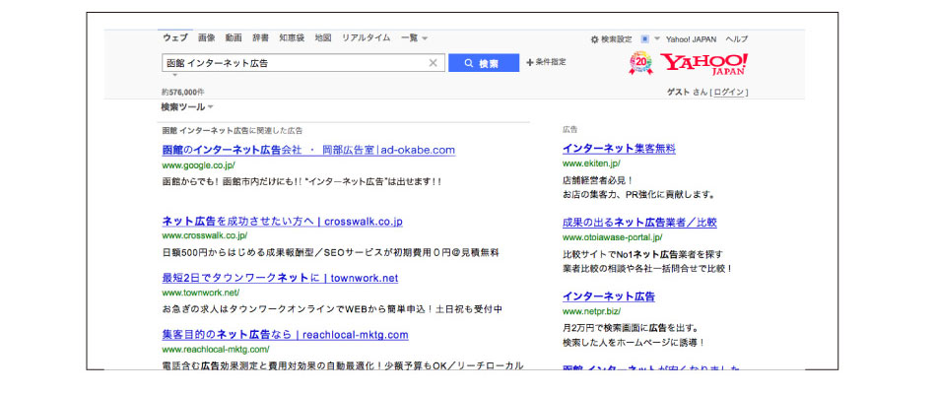936x394 pixels.
Task: Click the www.reachlocal-mktg.com/ green URL
Action: [216, 350]
